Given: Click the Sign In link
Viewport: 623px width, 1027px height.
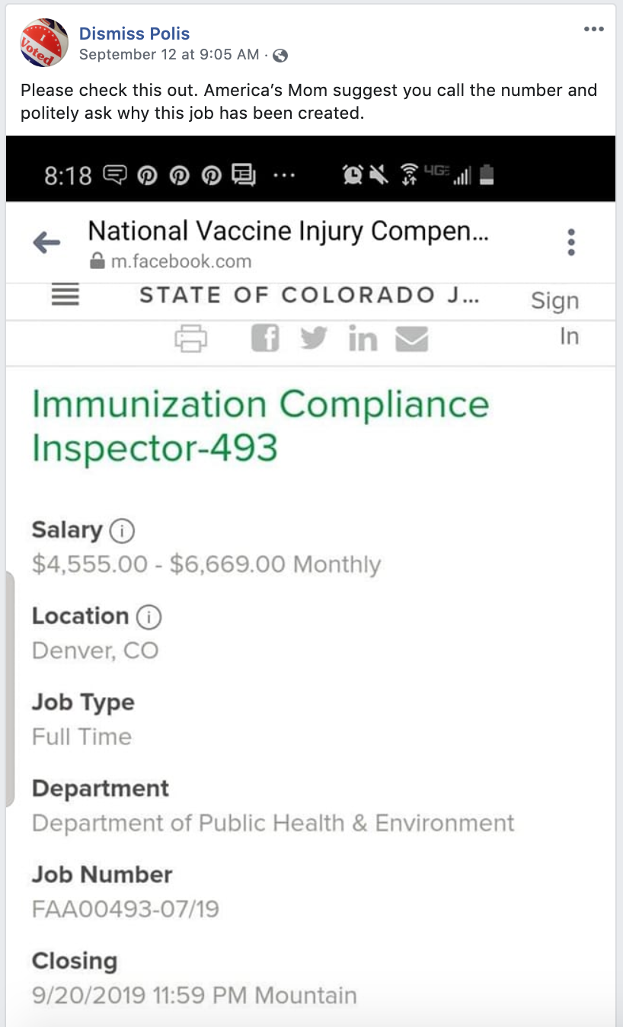Looking at the screenshot, I should tap(555, 318).
